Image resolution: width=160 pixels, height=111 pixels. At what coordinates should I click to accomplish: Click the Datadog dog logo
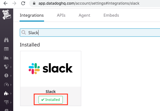click(x=7, y=14)
